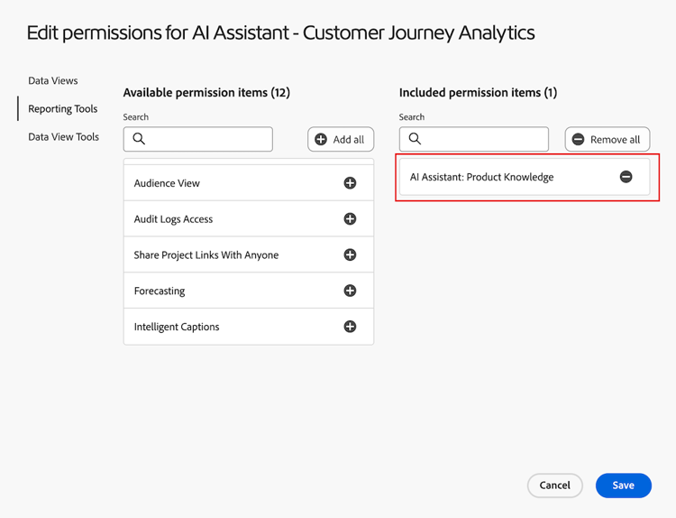Cancel the permission edits

coord(554,486)
